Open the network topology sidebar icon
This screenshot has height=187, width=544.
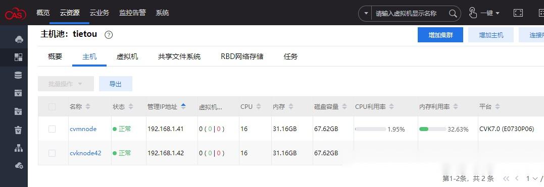(18, 148)
